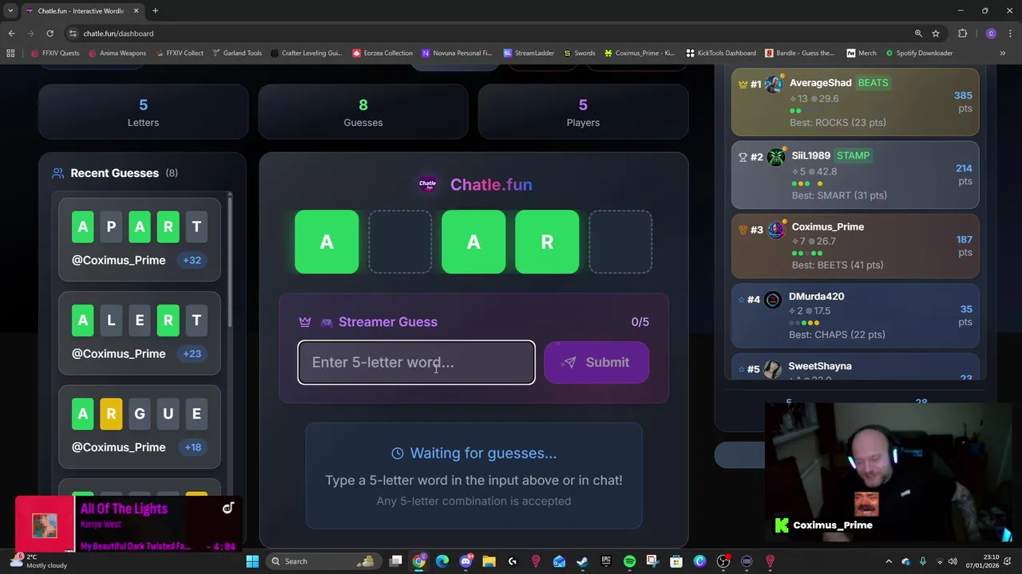Click the Chatle.fun logo icon
Screen dimensions: 1022x574
tap(427, 184)
